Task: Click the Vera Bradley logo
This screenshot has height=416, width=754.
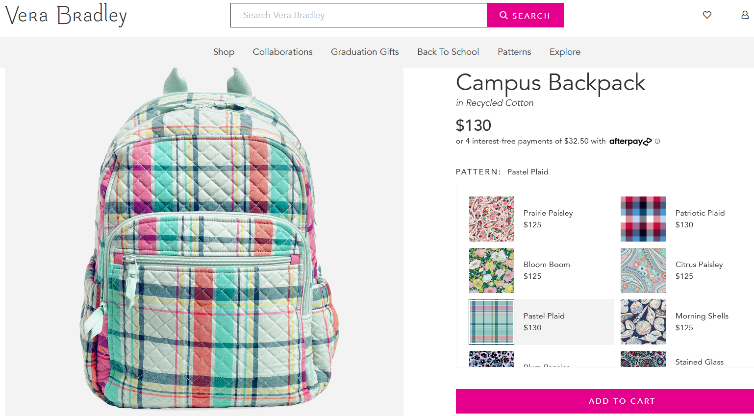Action: 66,15
